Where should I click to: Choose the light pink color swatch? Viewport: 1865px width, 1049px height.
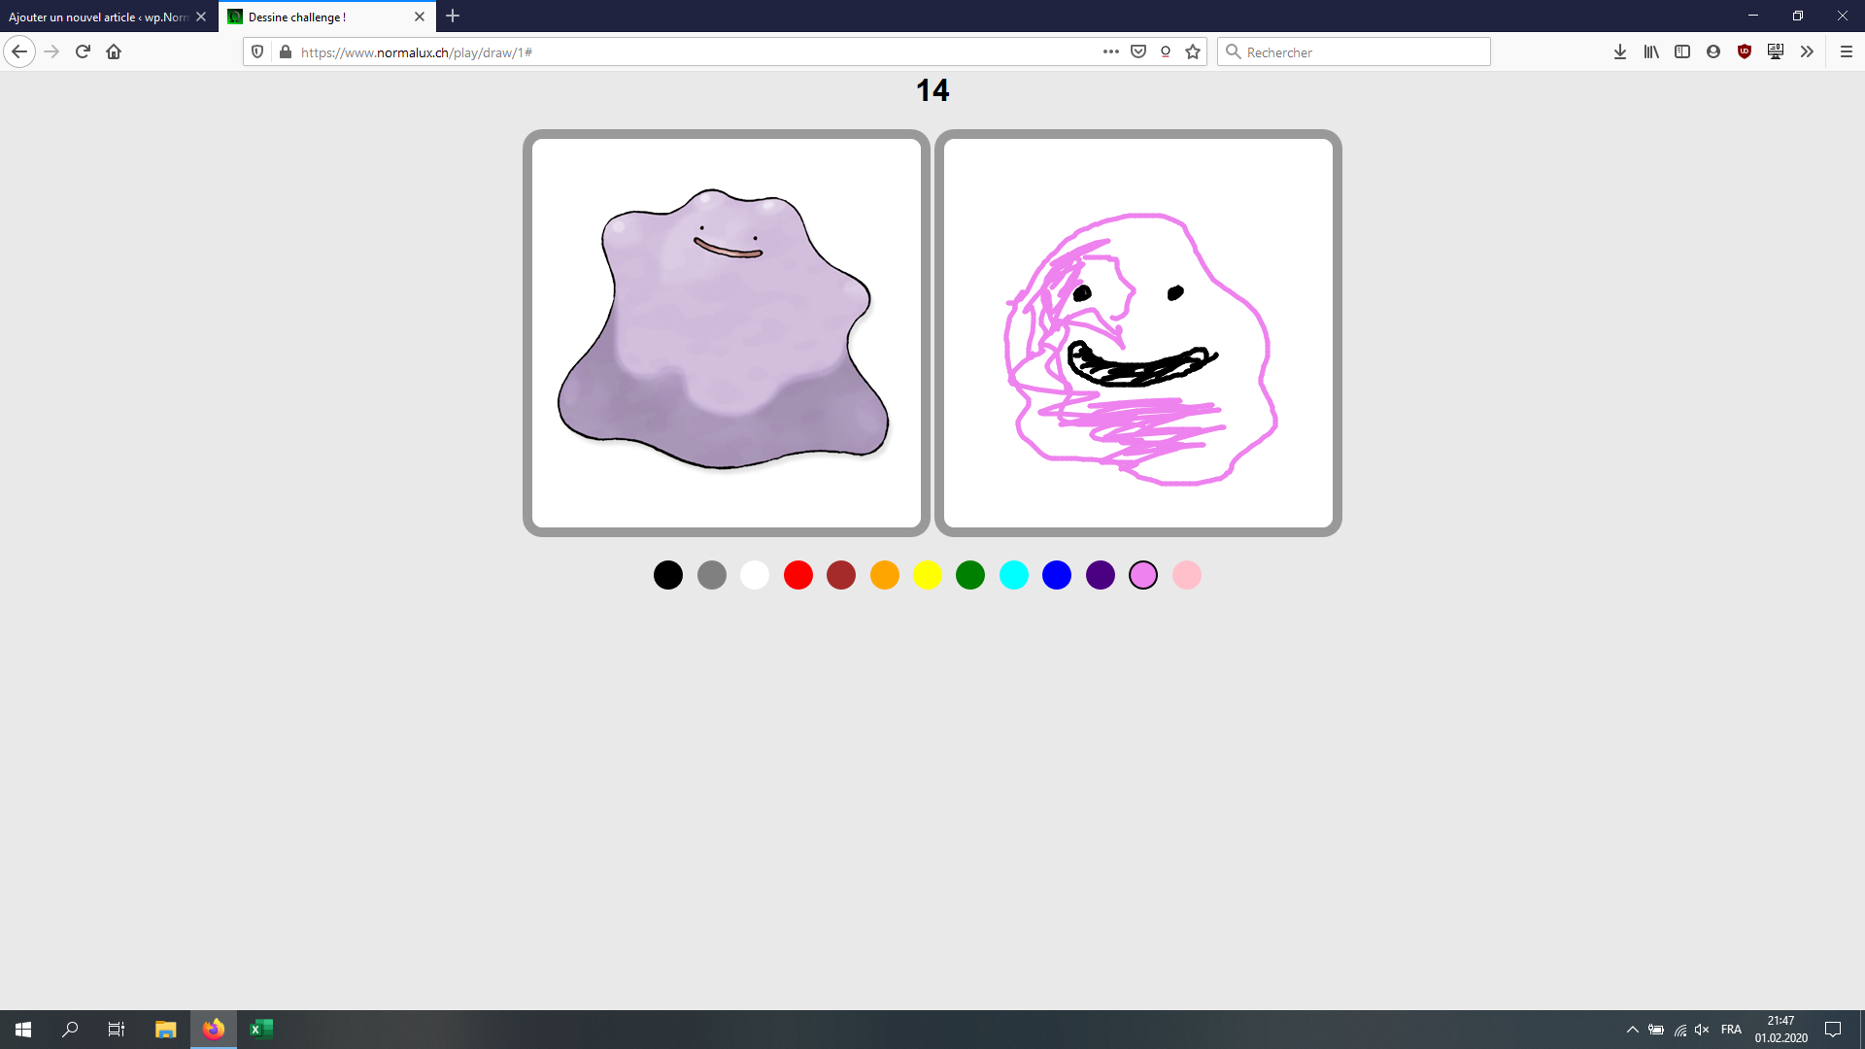tap(1187, 575)
